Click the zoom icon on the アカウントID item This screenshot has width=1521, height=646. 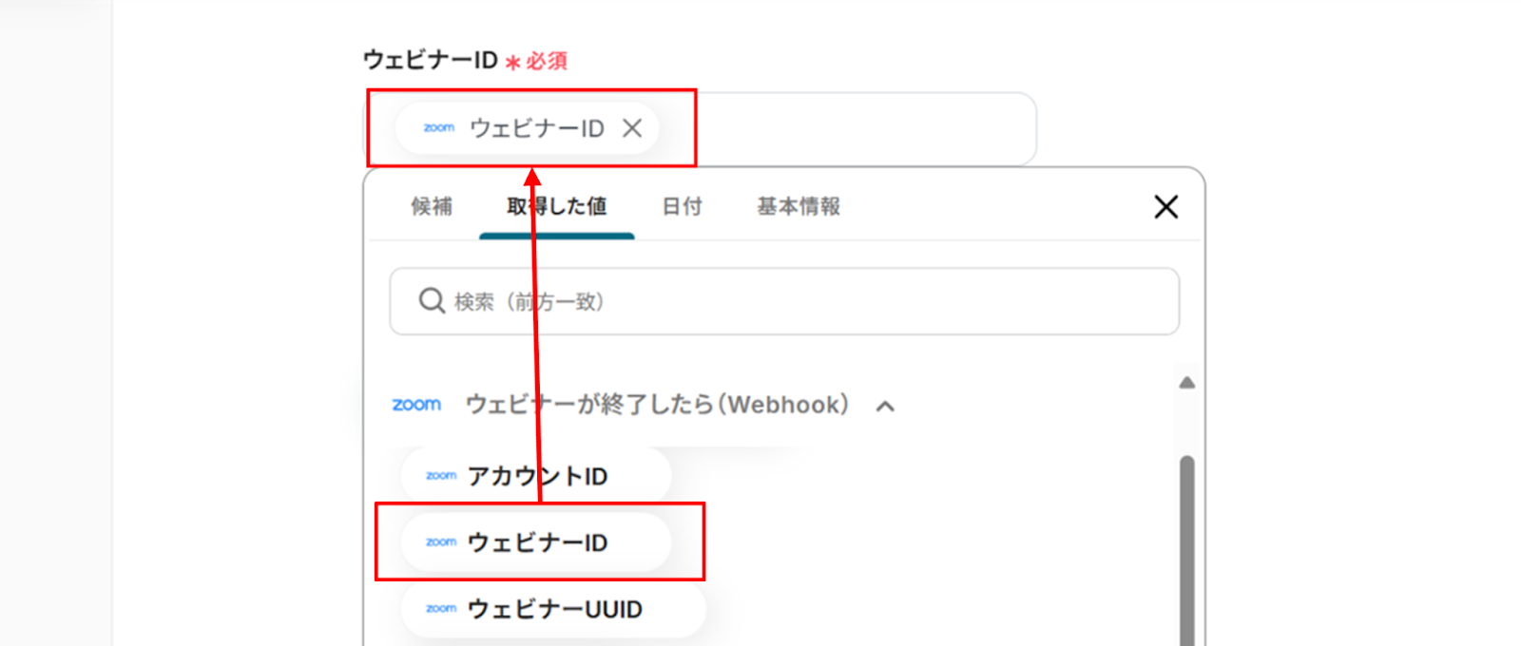pos(441,476)
